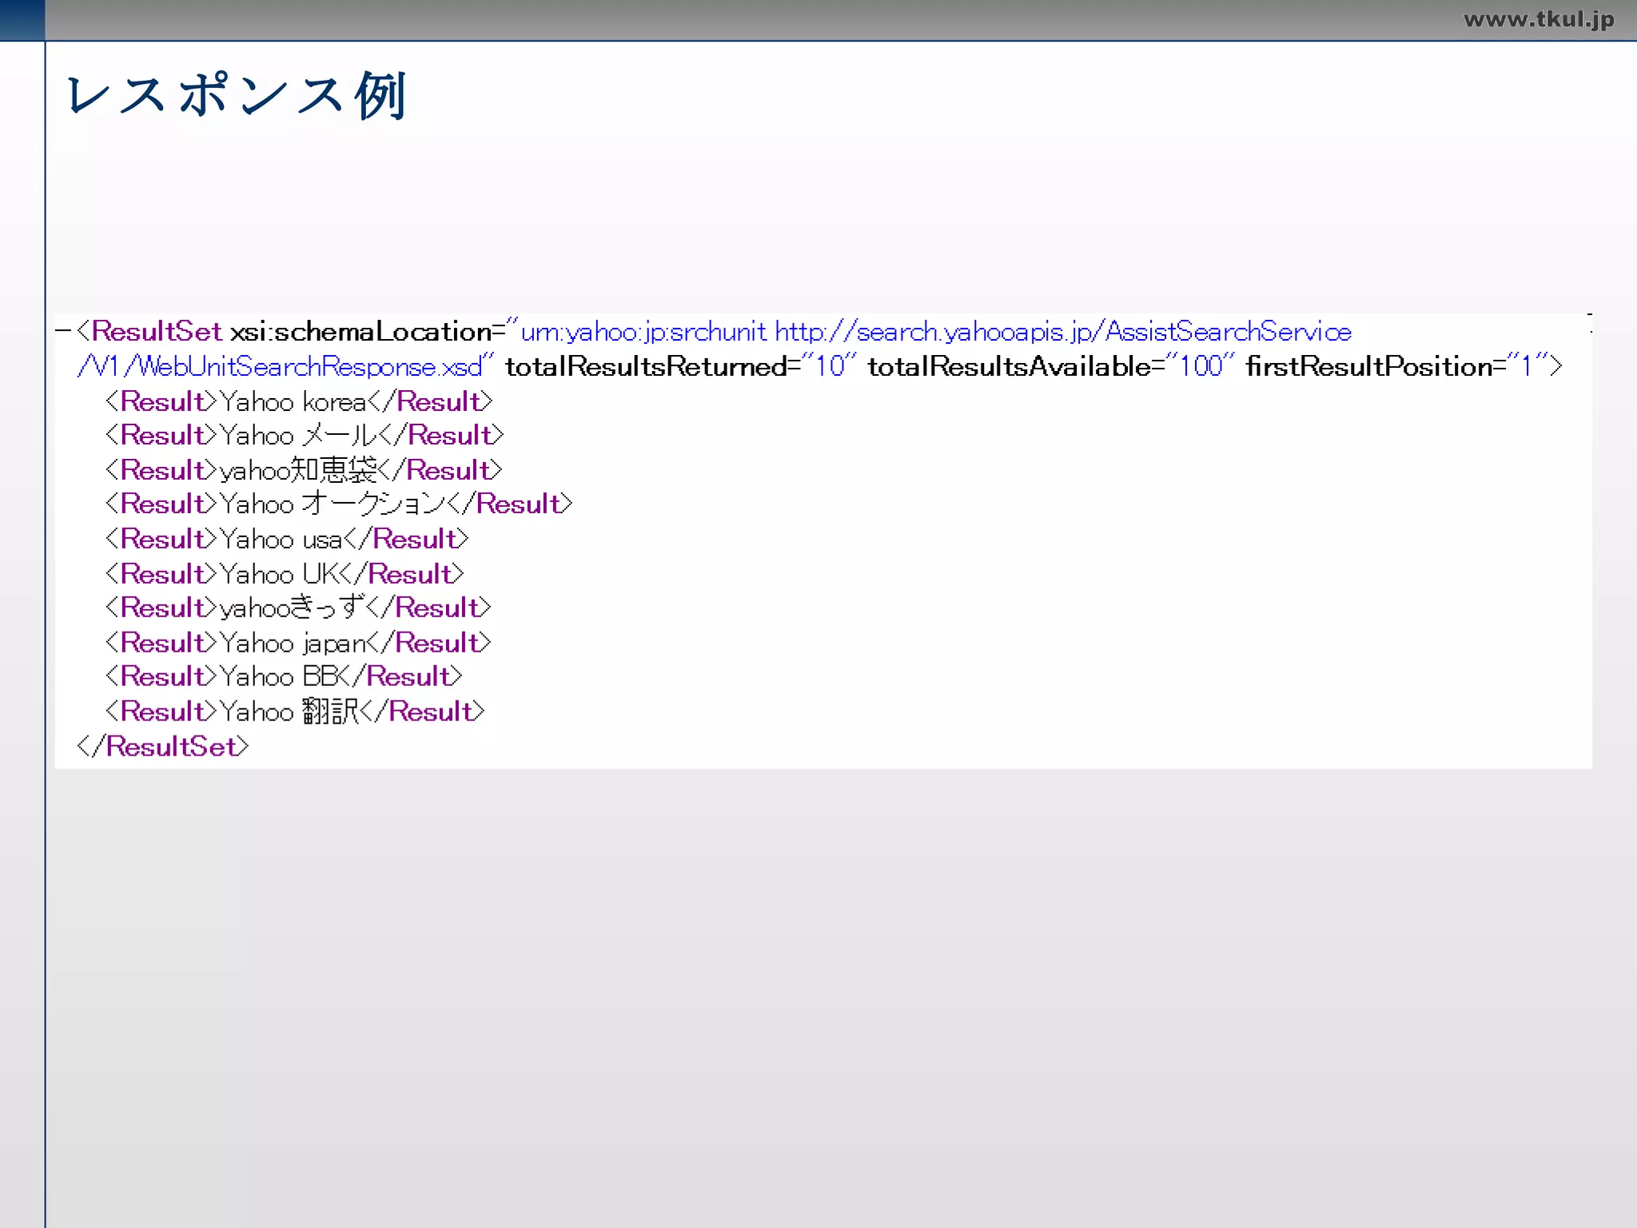Click the レスポンス例 slide title

[x=237, y=95]
